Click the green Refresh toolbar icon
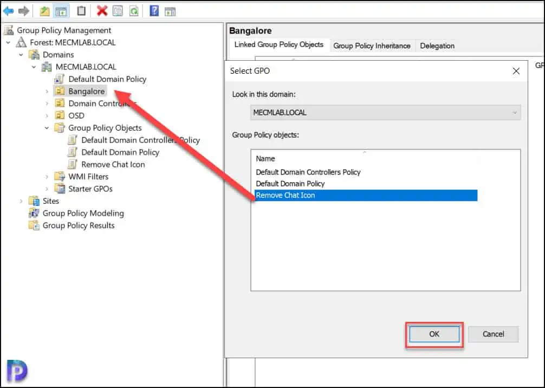The width and height of the screenshot is (545, 388). coord(134,11)
